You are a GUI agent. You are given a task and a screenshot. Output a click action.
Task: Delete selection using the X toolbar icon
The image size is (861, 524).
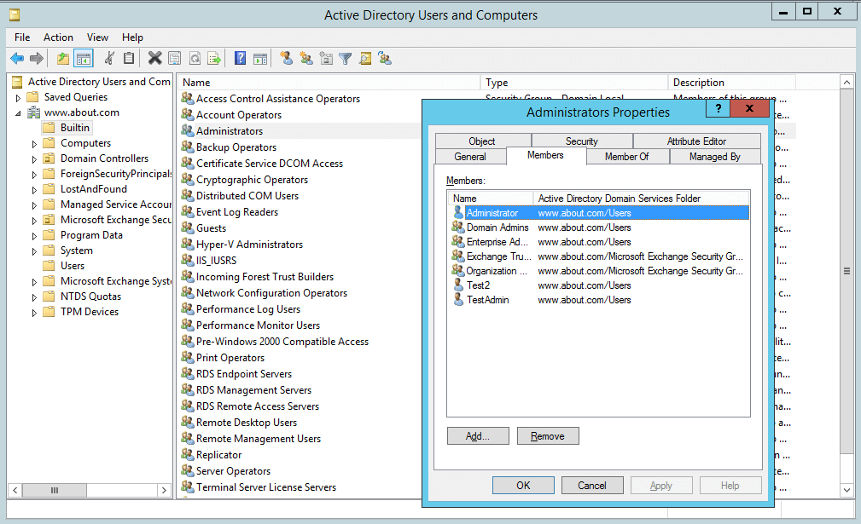tap(154, 58)
